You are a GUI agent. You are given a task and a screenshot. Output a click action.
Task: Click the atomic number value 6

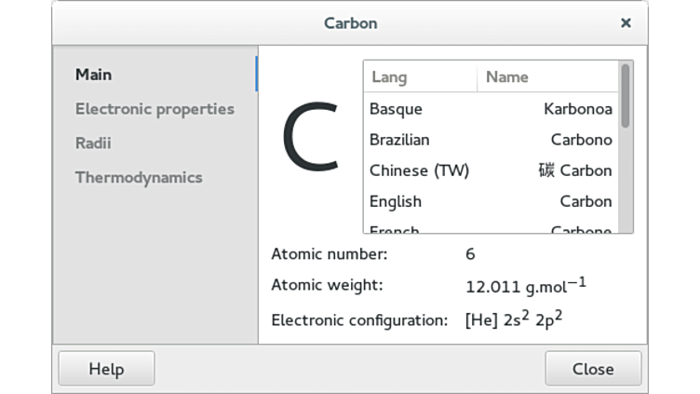point(470,253)
